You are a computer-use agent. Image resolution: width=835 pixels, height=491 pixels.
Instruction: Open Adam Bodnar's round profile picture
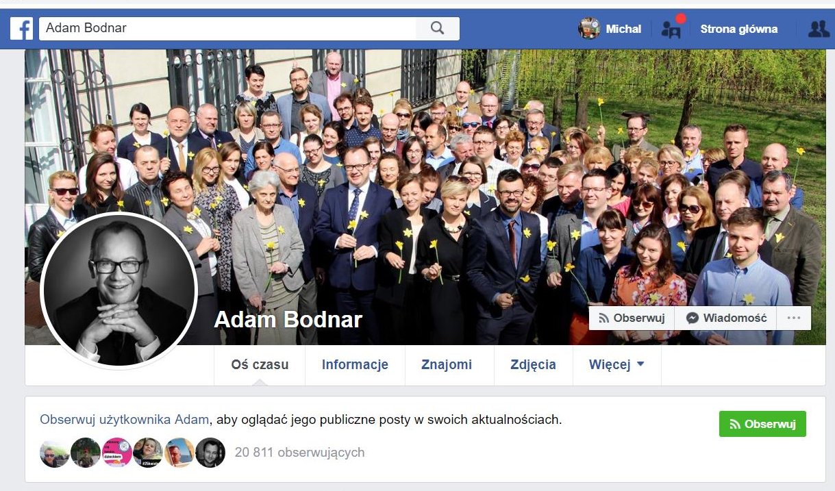coord(119,292)
